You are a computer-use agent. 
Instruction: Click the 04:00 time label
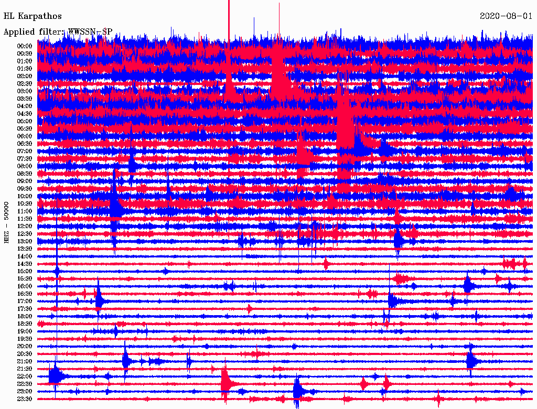[25, 106]
